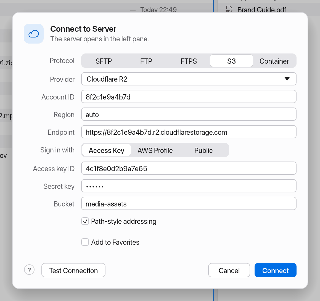The image size is (320, 301).
Task: Click the cloud icon in the dialog header
Action: click(x=34, y=34)
